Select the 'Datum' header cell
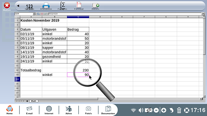Image resolution: width=207 pixels, height=116 pixels. point(31,29)
